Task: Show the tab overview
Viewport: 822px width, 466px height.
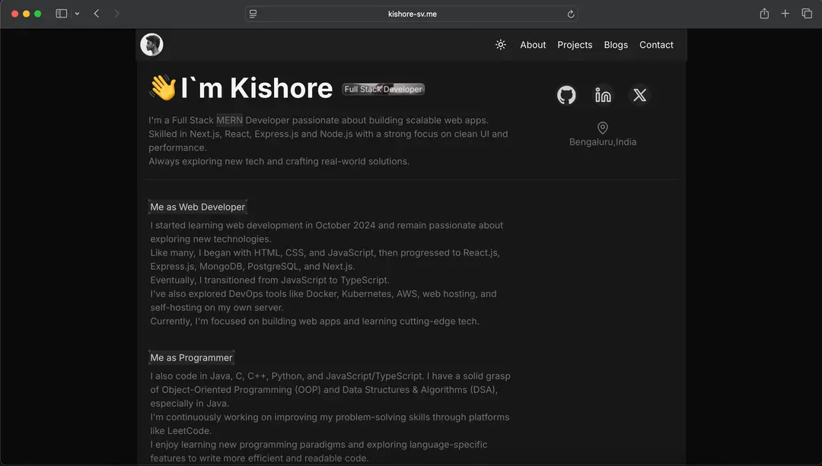Action: (807, 14)
